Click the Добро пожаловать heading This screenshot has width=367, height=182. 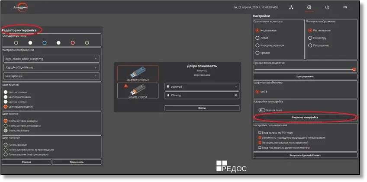pos(202,66)
